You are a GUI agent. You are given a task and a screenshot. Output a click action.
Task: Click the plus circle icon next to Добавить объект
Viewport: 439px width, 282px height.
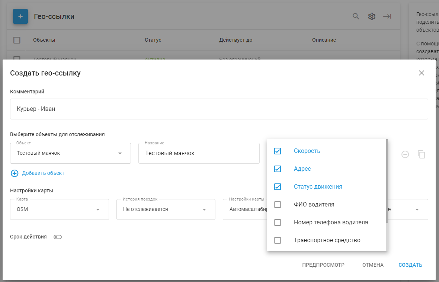pos(15,173)
